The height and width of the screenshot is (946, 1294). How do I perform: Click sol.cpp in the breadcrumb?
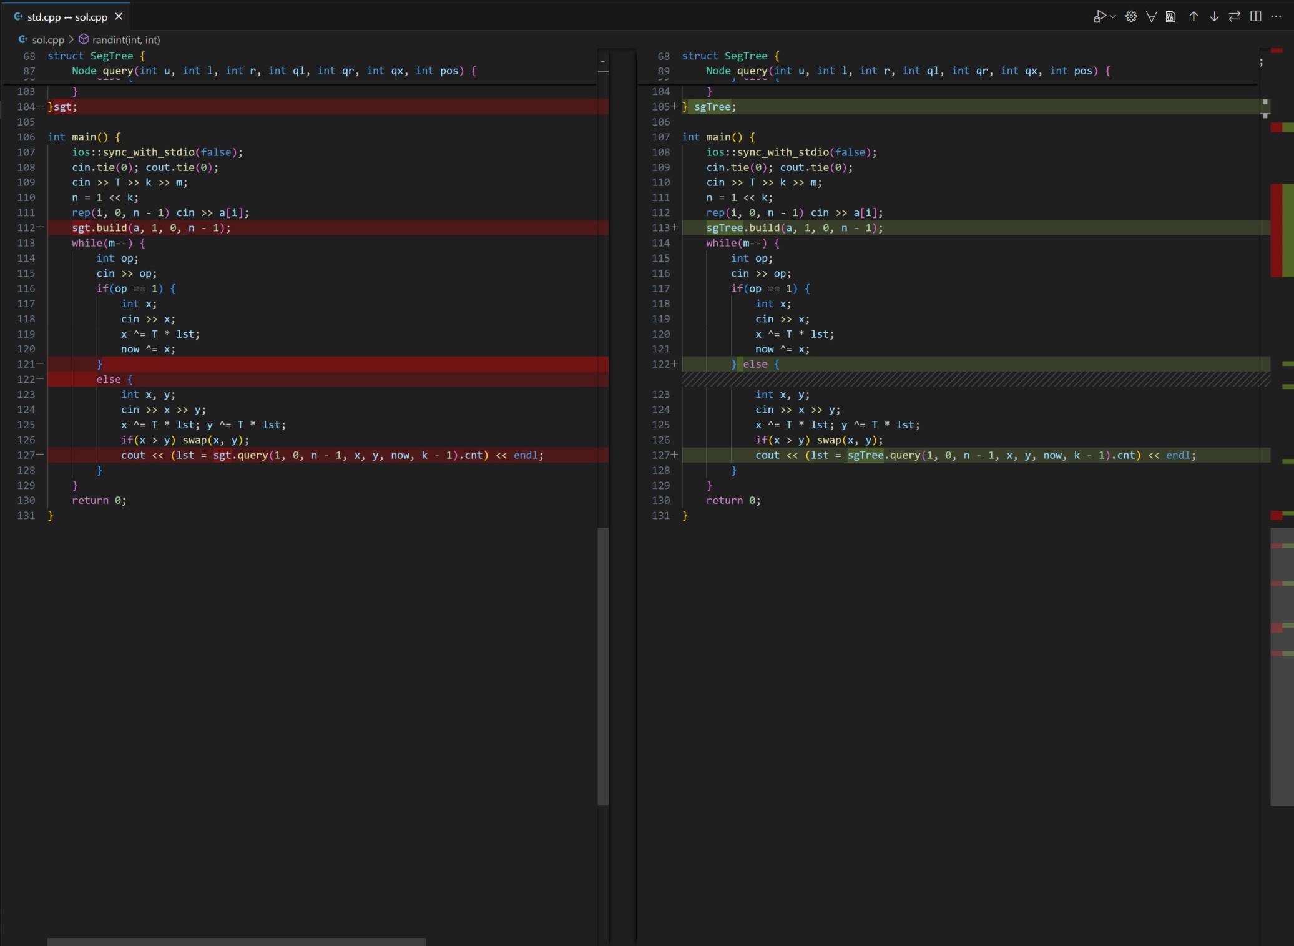[47, 40]
